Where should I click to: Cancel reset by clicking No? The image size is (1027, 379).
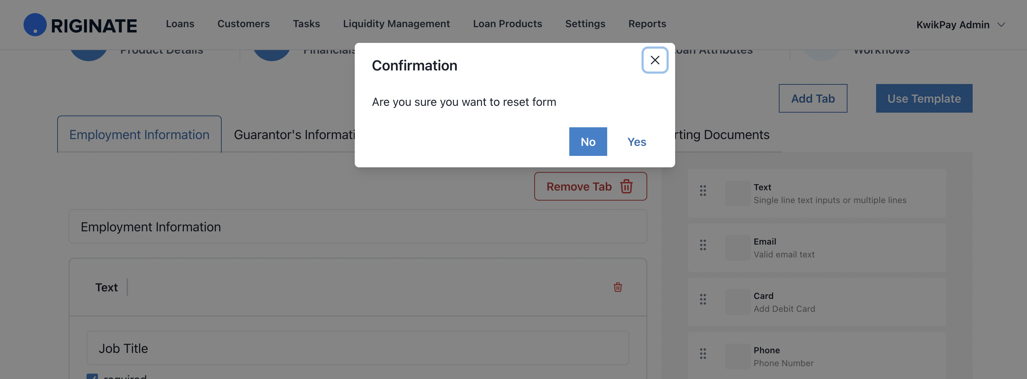[588, 142]
